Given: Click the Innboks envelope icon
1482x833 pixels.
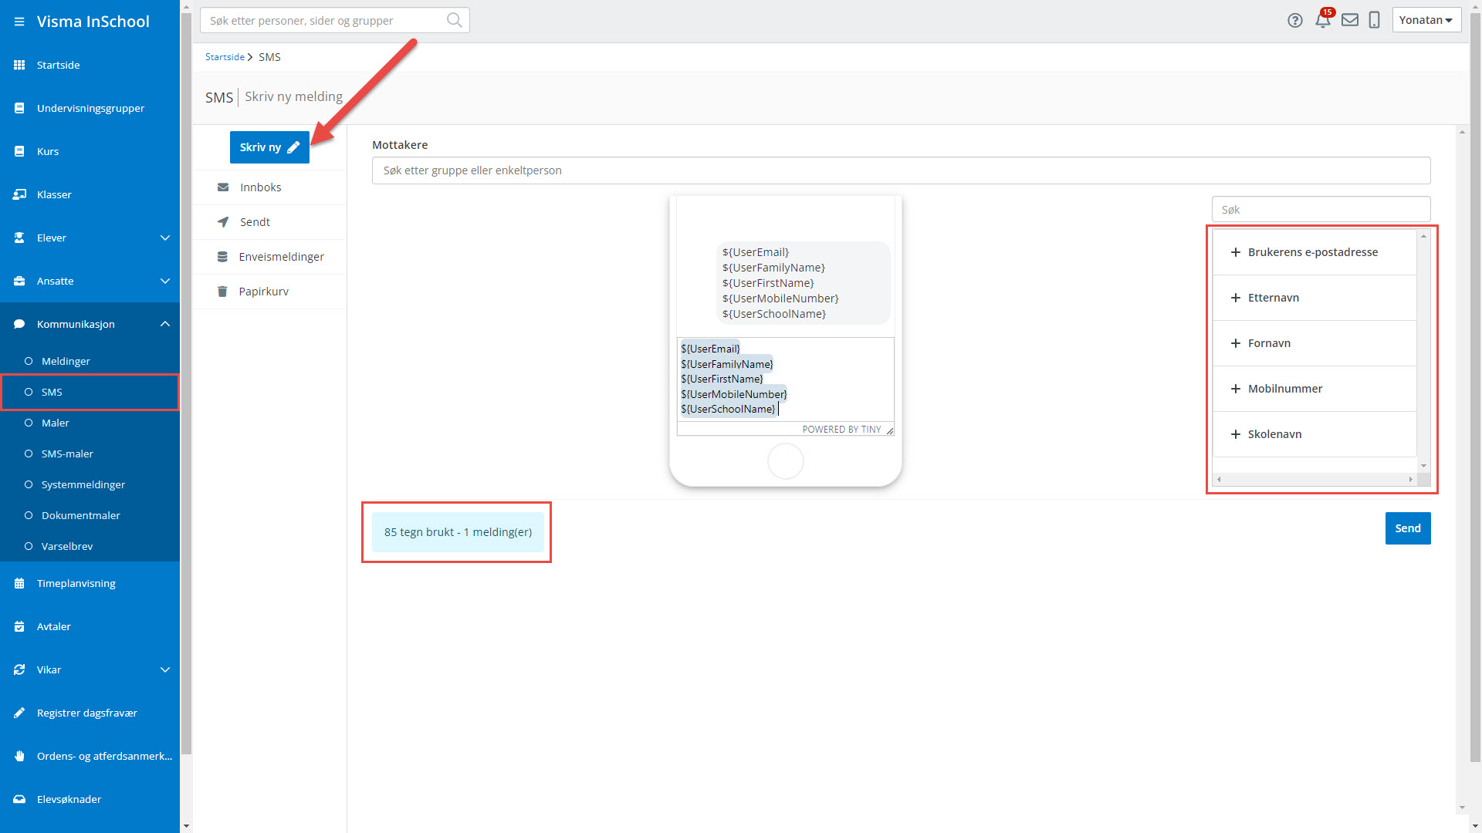Looking at the screenshot, I should click(223, 187).
